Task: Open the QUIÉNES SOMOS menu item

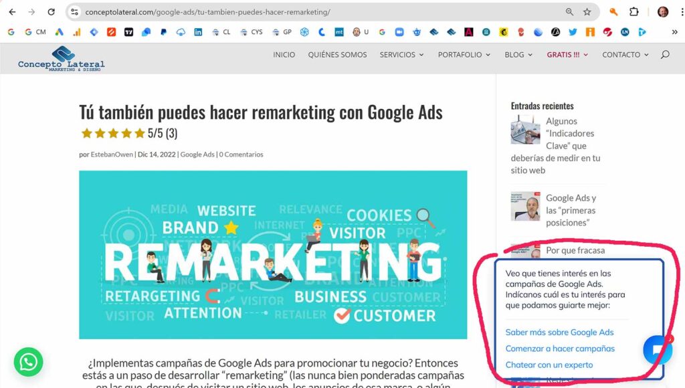Action: [337, 55]
